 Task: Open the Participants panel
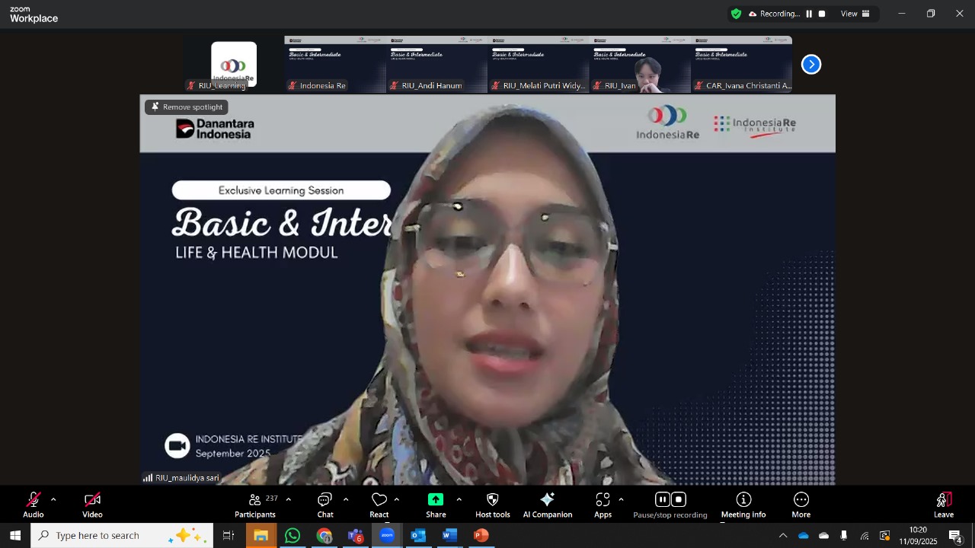tap(255, 505)
